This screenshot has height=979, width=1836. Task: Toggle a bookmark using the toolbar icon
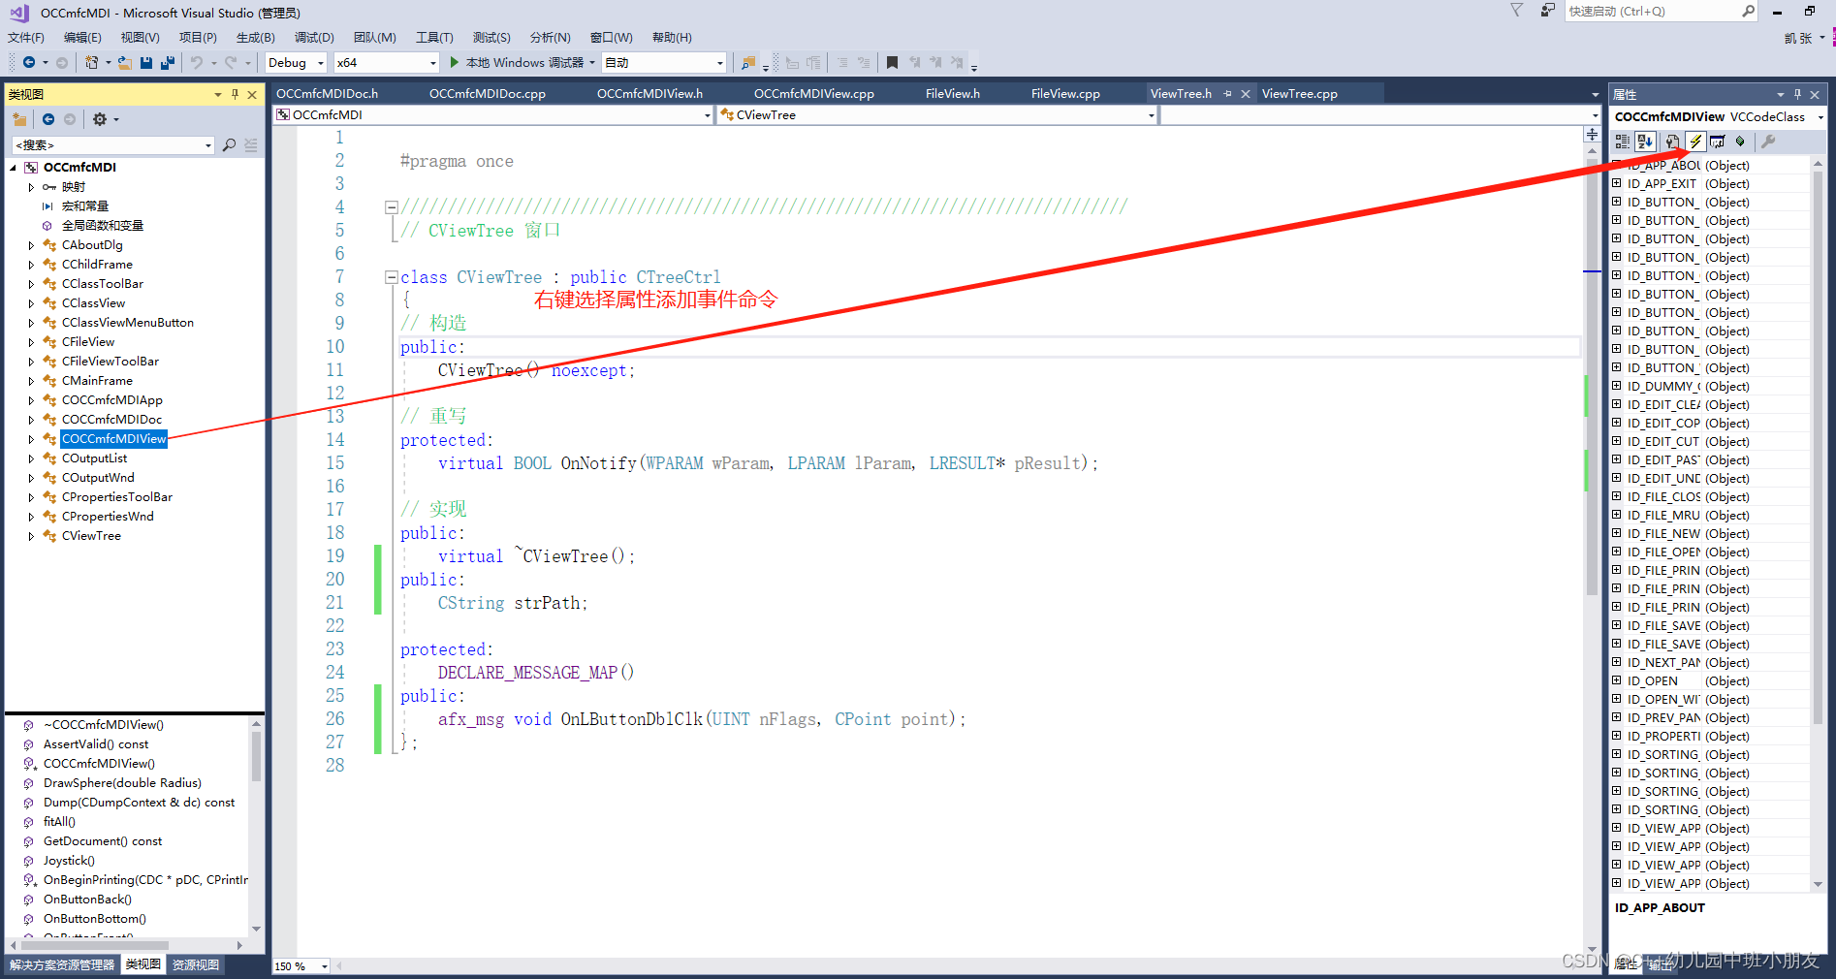pyautogui.click(x=892, y=62)
